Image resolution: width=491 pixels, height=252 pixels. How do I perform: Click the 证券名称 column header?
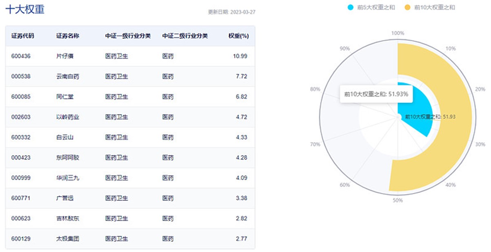(67, 36)
